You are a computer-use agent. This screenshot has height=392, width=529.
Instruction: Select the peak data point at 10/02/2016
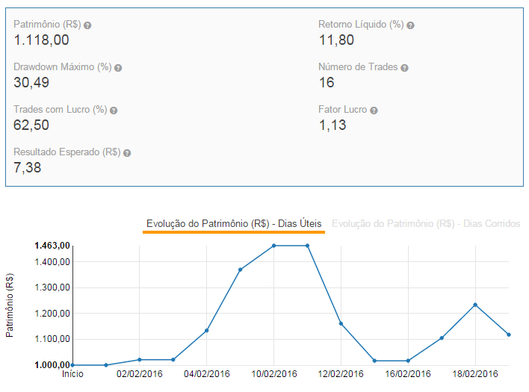point(274,246)
